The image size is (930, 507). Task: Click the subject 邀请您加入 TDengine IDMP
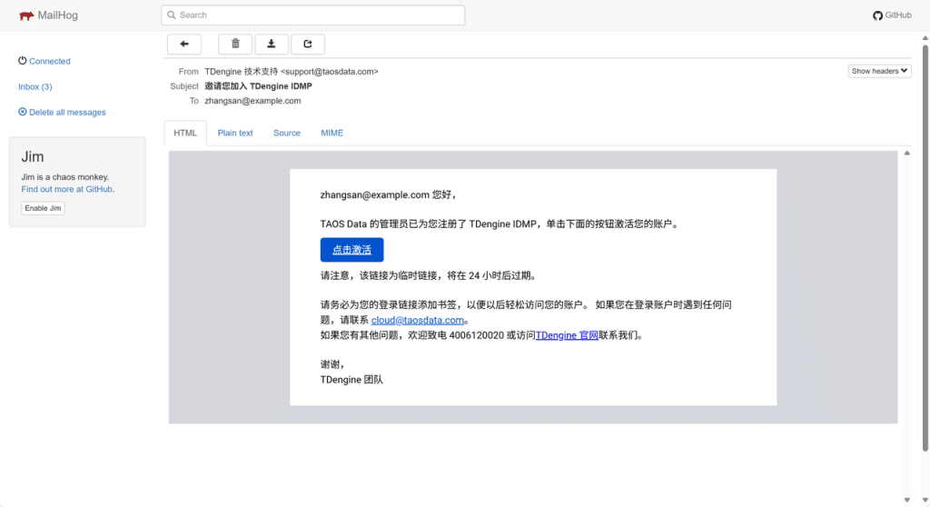258,86
